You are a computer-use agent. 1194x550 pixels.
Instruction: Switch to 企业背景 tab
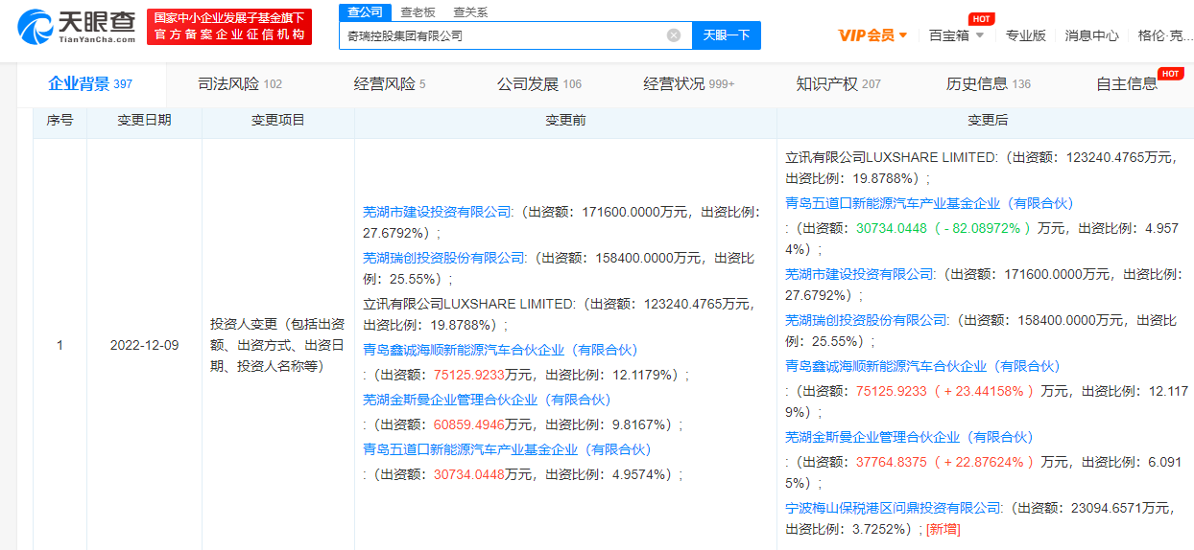(90, 84)
